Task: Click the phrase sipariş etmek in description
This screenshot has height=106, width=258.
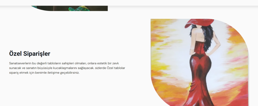Action: 17,73
